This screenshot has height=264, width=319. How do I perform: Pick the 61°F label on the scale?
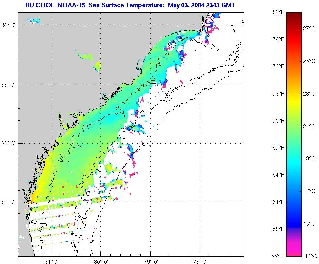click(278, 202)
